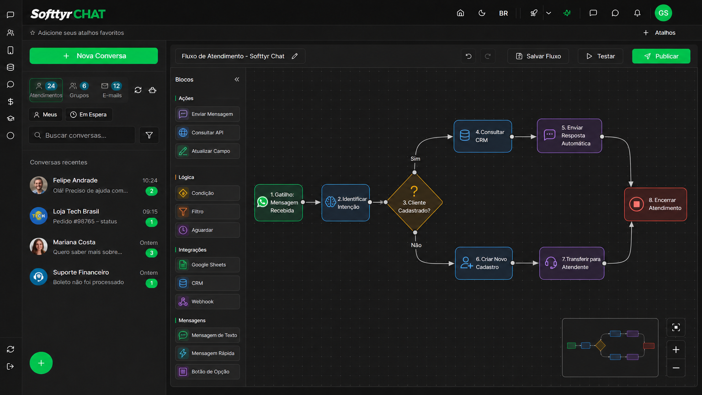Click the home icon in top bar
The image size is (702, 395).
coord(461,13)
